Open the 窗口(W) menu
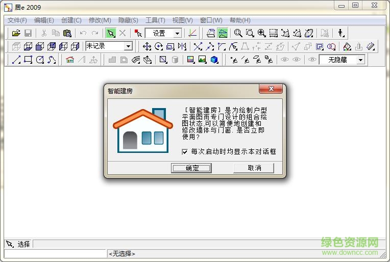The width and height of the screenshot is (390, 262). (x=211, y=20)
